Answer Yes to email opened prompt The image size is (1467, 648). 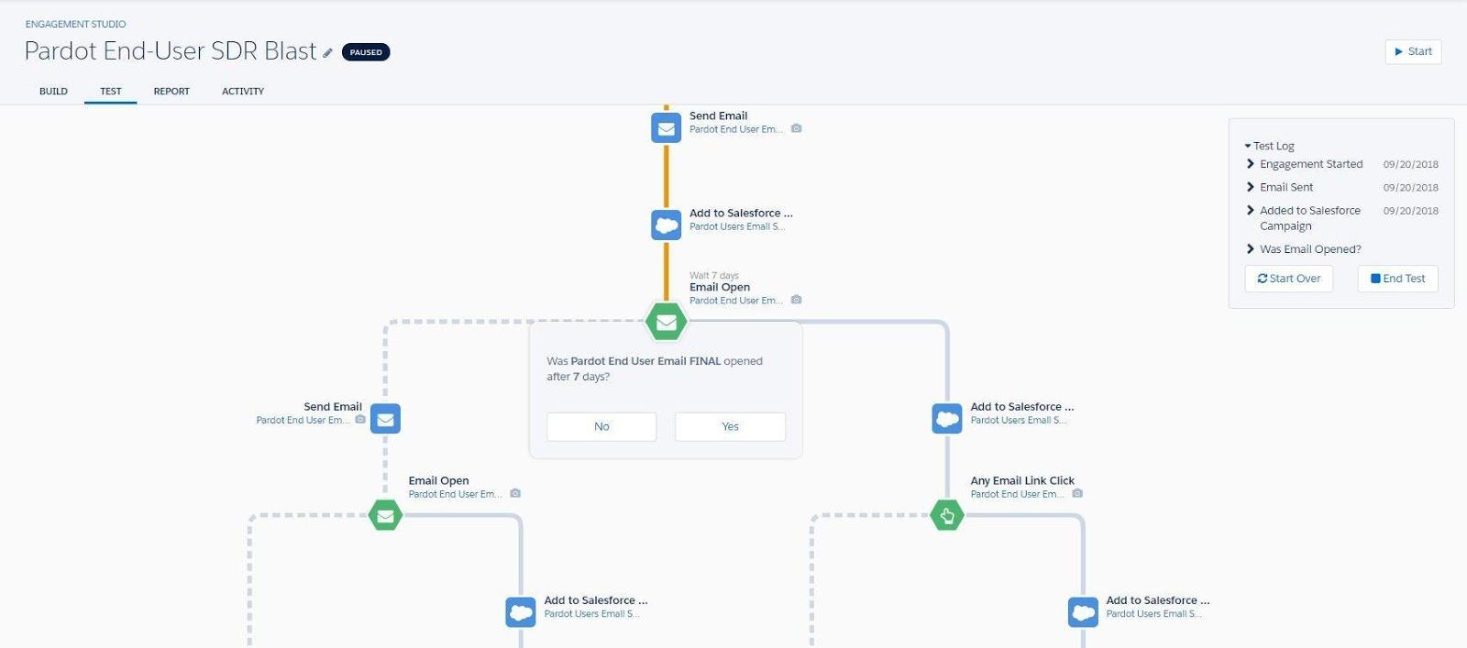point(730,426)
